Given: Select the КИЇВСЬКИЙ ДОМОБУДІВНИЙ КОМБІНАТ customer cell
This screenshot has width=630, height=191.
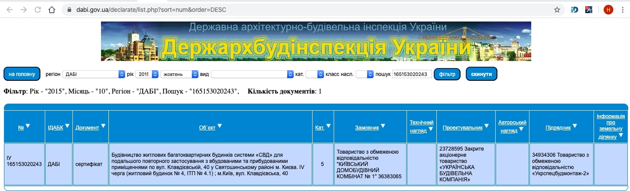Looking at the screenshot, I should click(x=370, y=164).
